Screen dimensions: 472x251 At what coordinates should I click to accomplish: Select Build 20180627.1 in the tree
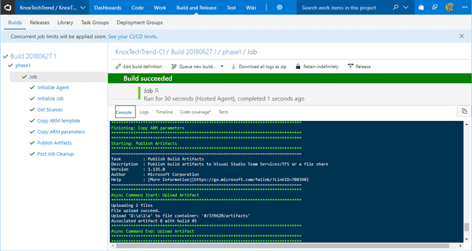tap(33, 56)
